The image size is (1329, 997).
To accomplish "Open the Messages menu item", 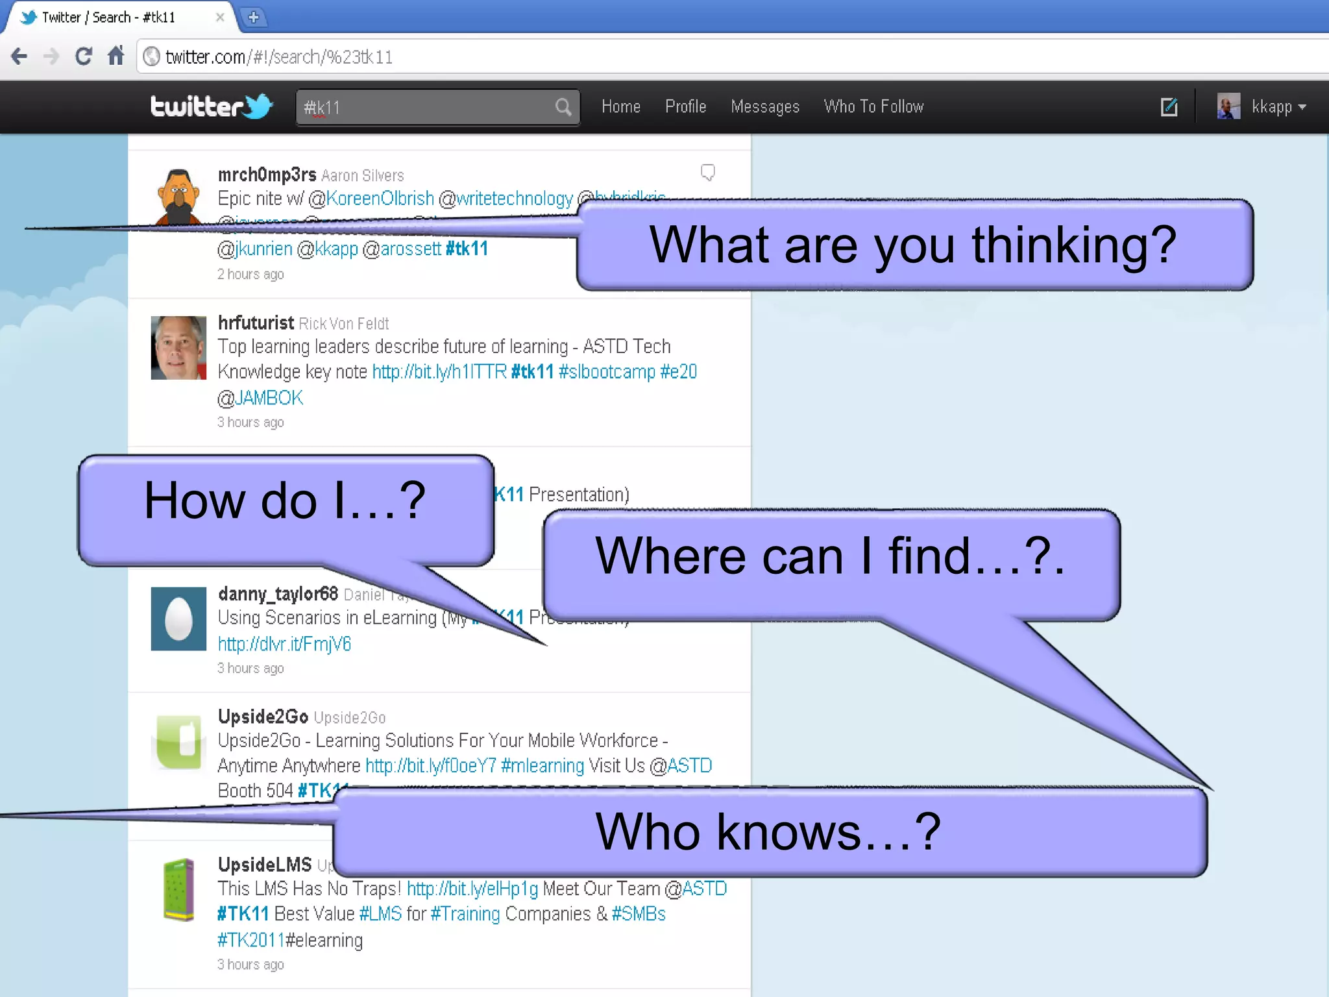I will point(765,107).
